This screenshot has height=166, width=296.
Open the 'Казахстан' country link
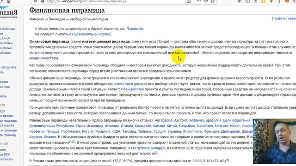[143, 126]
